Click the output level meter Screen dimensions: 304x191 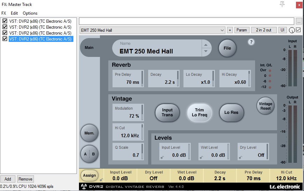pos(292,134)
